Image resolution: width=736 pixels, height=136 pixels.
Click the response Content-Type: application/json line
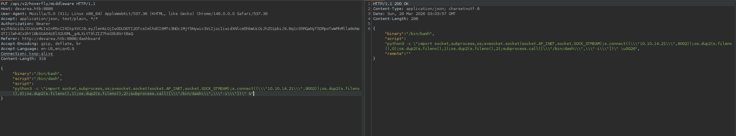426,9
